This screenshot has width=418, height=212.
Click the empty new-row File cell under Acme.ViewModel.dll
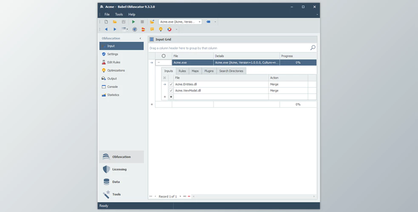(x=221, y=97)
